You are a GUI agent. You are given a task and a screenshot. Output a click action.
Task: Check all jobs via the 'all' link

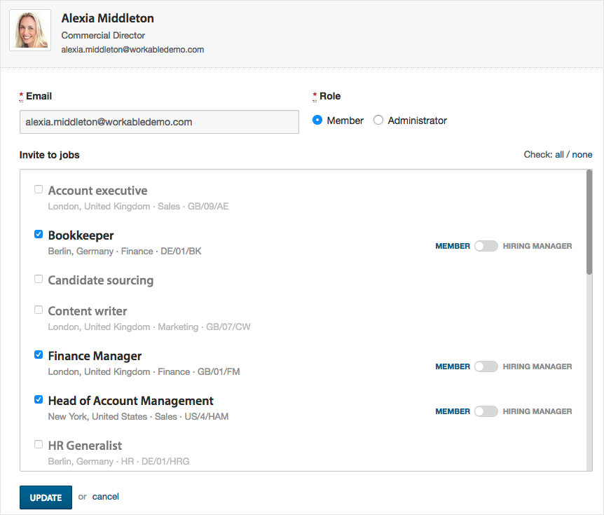(559, 154)
